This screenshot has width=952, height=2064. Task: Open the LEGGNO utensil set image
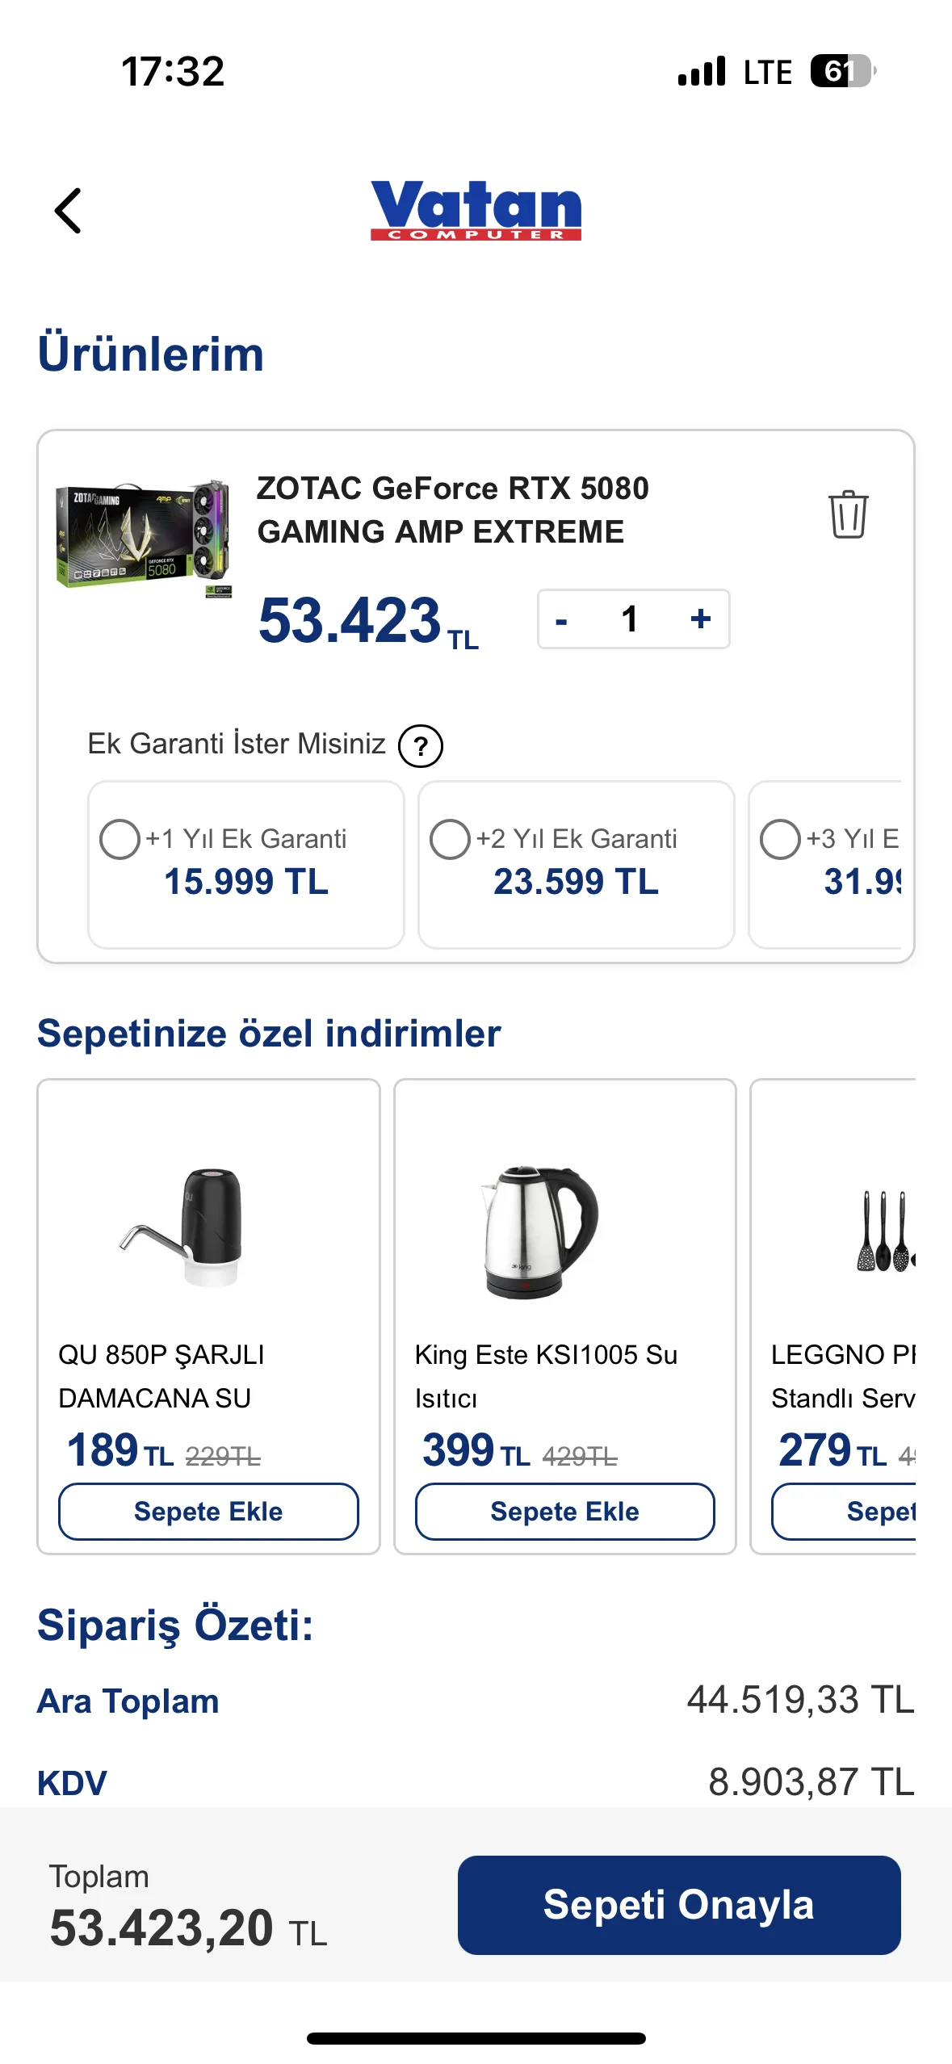tap(885, 1231)
